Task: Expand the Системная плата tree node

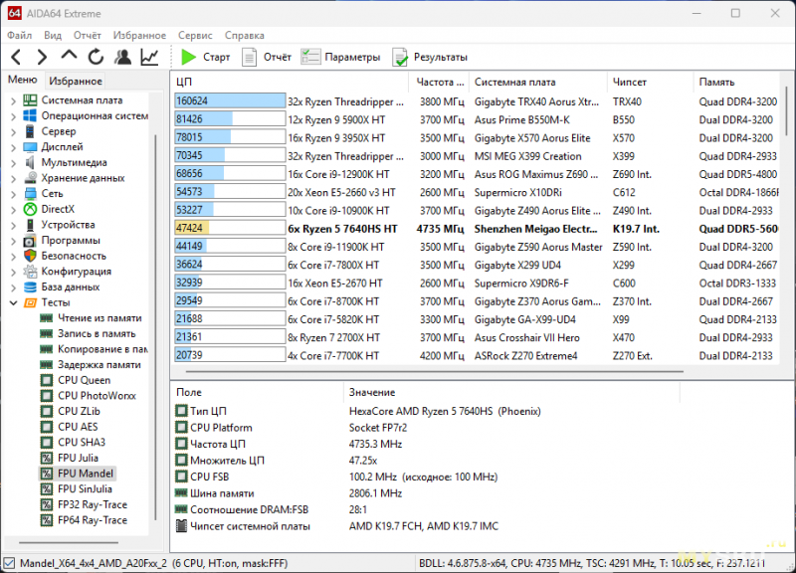Action: click(13, 100)
